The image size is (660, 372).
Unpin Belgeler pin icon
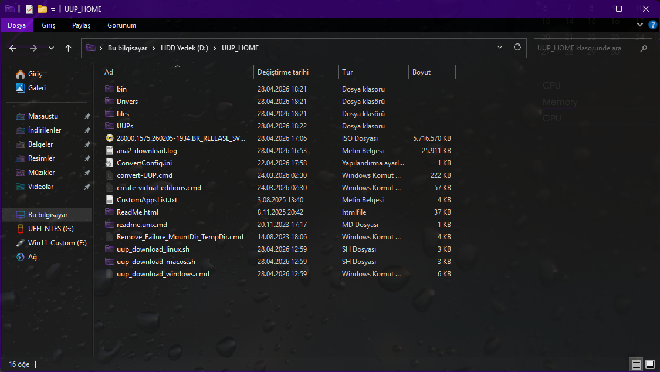click(x=87, y=144)
